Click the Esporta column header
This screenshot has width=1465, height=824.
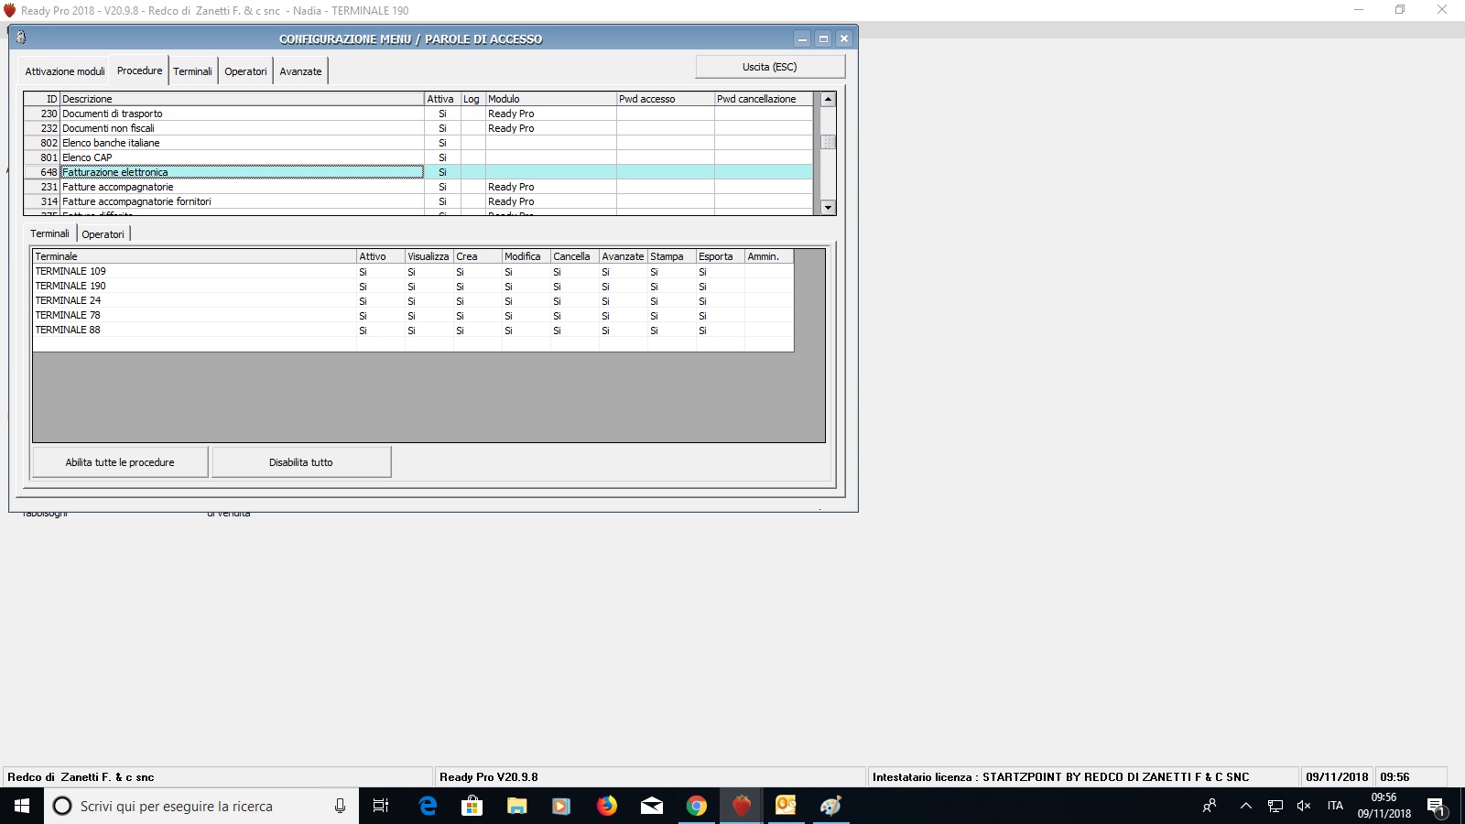[720, 256]
